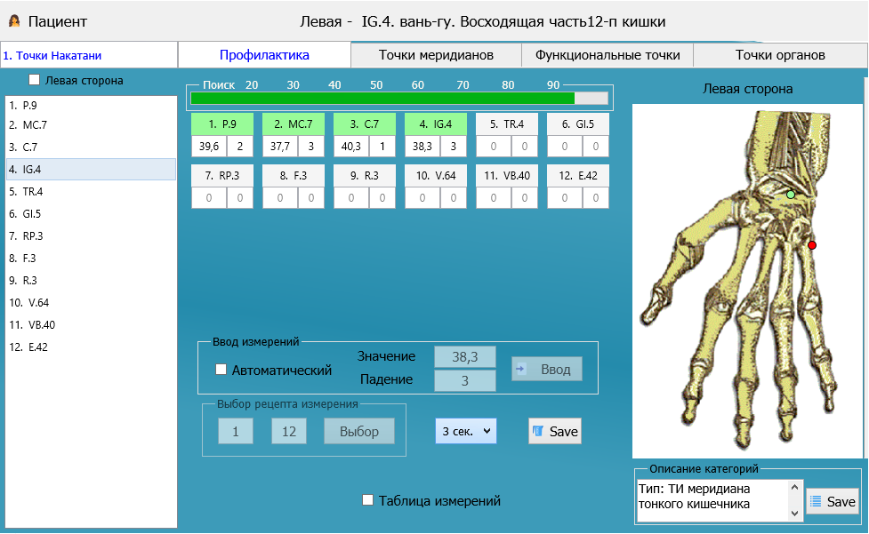Click the red point marker on hand
Viewport: 869px width, 534px height.
(x=811, y=244)
